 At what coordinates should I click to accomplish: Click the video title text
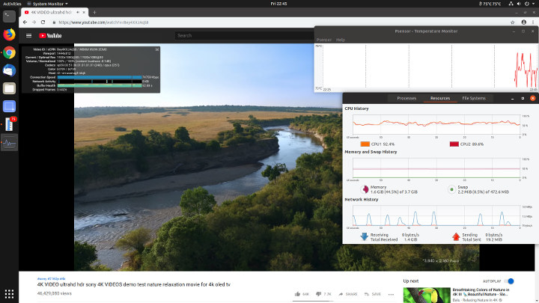click(134, 284)
